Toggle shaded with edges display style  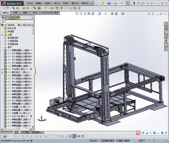pyautogui.click(x=74, y=136)
